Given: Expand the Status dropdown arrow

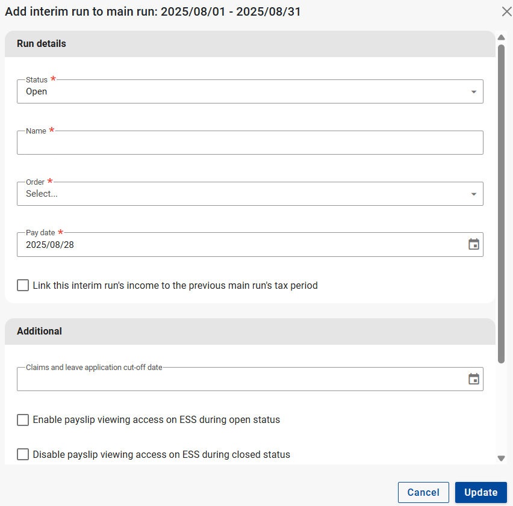Looking at the screenshot, I should [x=473, y=92].
